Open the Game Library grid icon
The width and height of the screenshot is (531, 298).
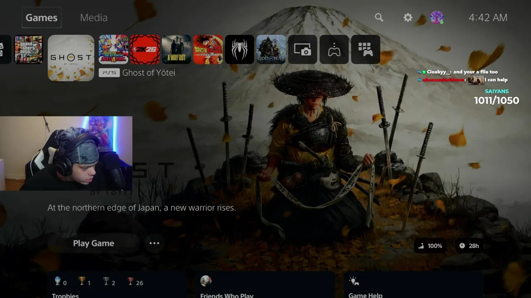pos(365,49)
